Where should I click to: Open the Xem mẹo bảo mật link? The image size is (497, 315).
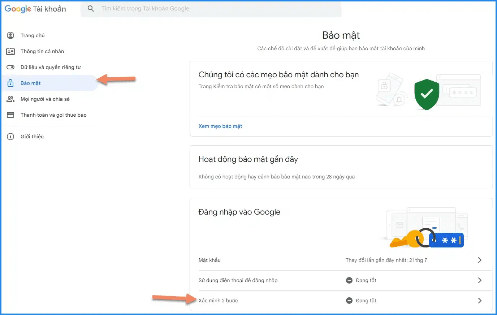pyautogui.click(x=220, y=126)
